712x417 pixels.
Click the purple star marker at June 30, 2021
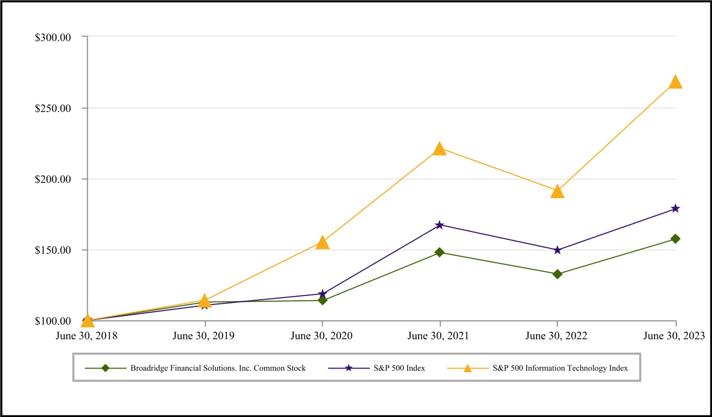[440, 225]
